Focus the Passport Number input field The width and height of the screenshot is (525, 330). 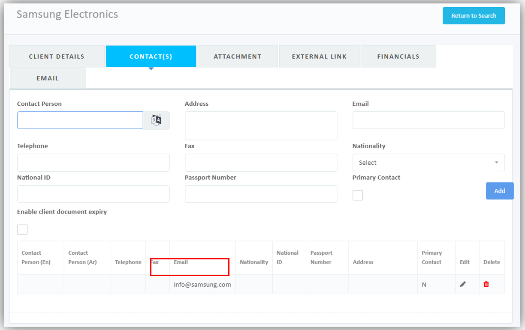(x=261, y=194)
